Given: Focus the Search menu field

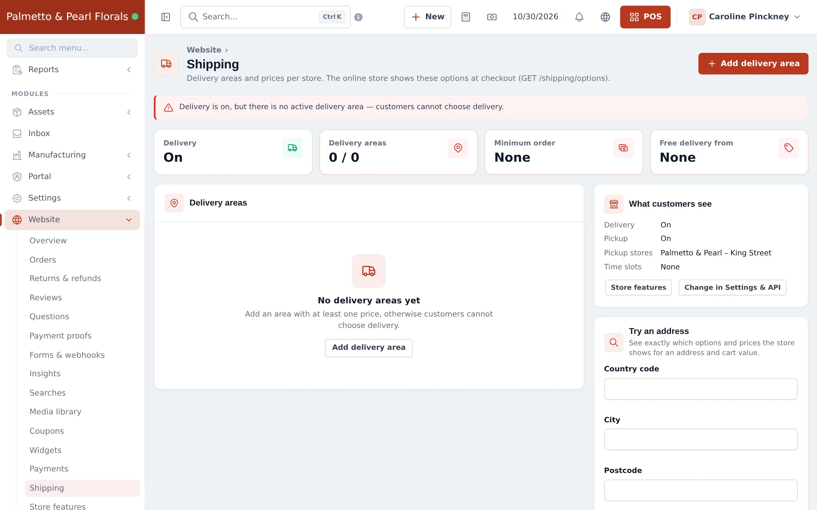Looking at the screenshot, I should coord(72,48).
